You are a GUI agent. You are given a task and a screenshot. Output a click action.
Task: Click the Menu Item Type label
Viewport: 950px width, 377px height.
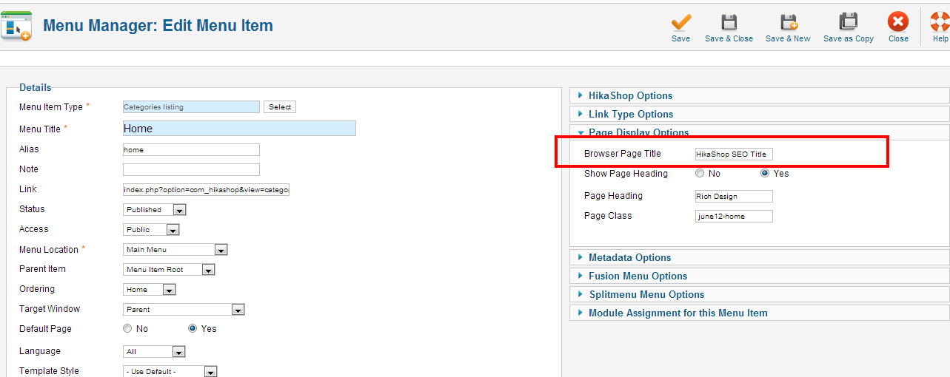(x=51, y=107)
